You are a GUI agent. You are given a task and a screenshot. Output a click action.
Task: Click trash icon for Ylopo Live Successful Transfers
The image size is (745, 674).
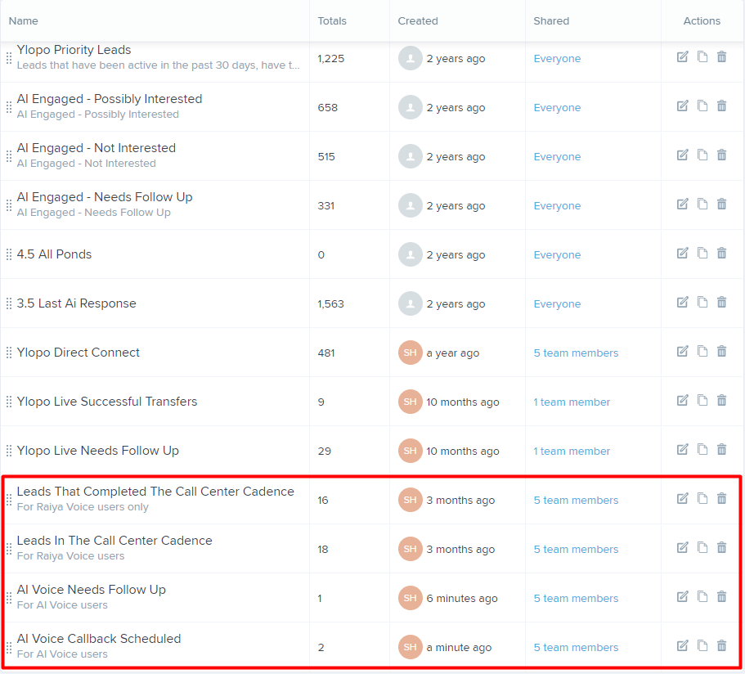(x=721, y=400)
